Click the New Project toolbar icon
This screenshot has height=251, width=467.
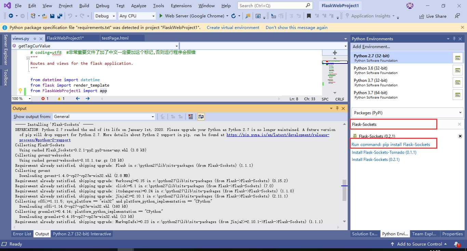tap(33, 16)
